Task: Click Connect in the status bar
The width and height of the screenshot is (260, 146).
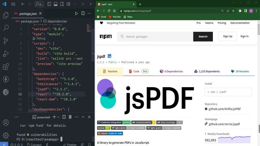Action: pos(34,144)
